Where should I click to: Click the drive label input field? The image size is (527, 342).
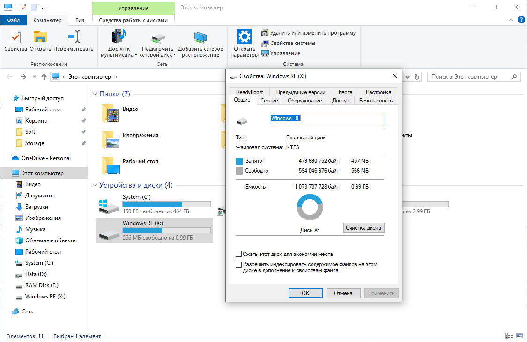pyautogui.click(x=327, y=119)
